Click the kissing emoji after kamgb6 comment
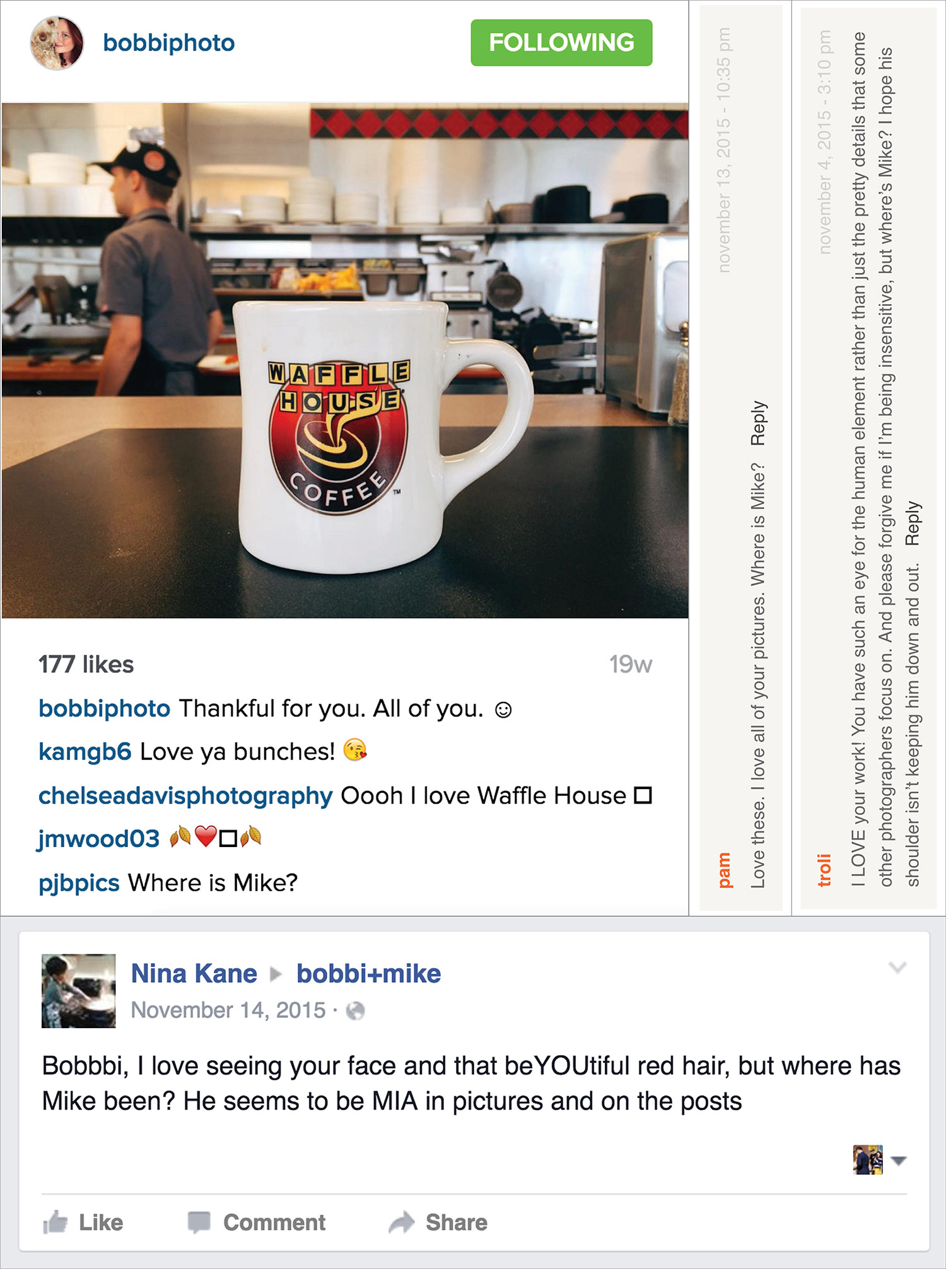Screen dimensions: 946x1269 coord(355,751)
